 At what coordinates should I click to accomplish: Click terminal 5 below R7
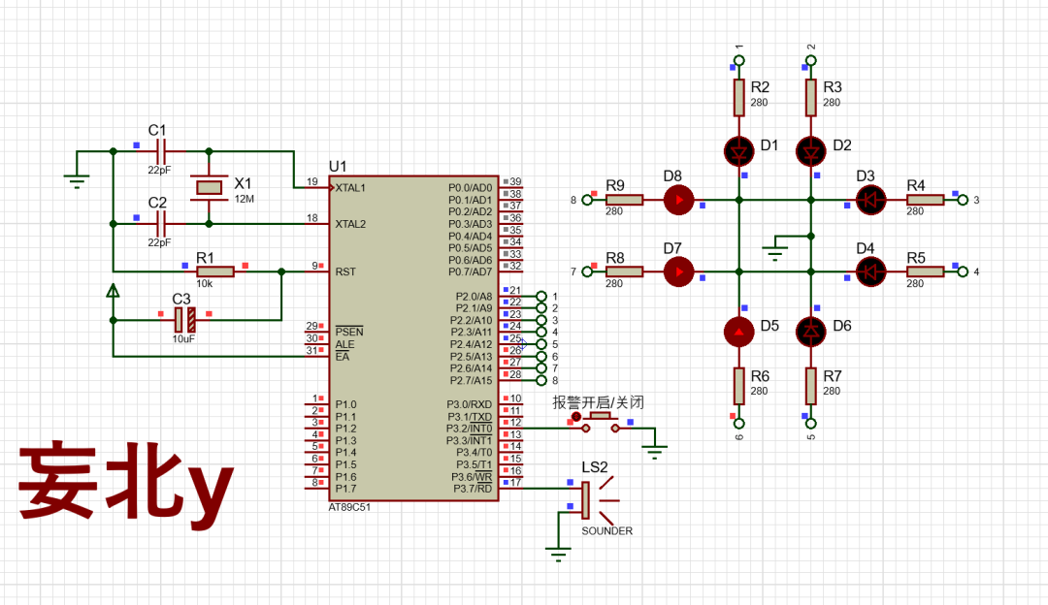(x=811, y=424)
